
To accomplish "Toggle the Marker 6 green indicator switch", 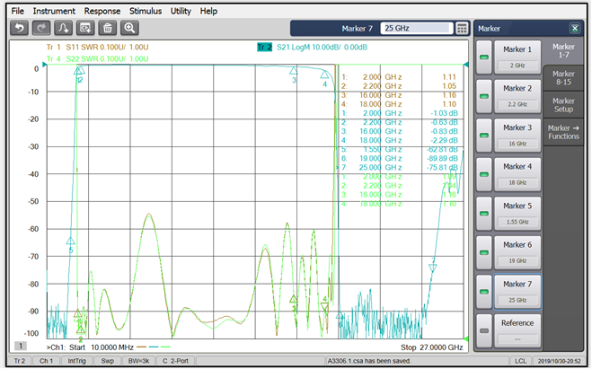I will pyautogui.click(x=484, y=251).
